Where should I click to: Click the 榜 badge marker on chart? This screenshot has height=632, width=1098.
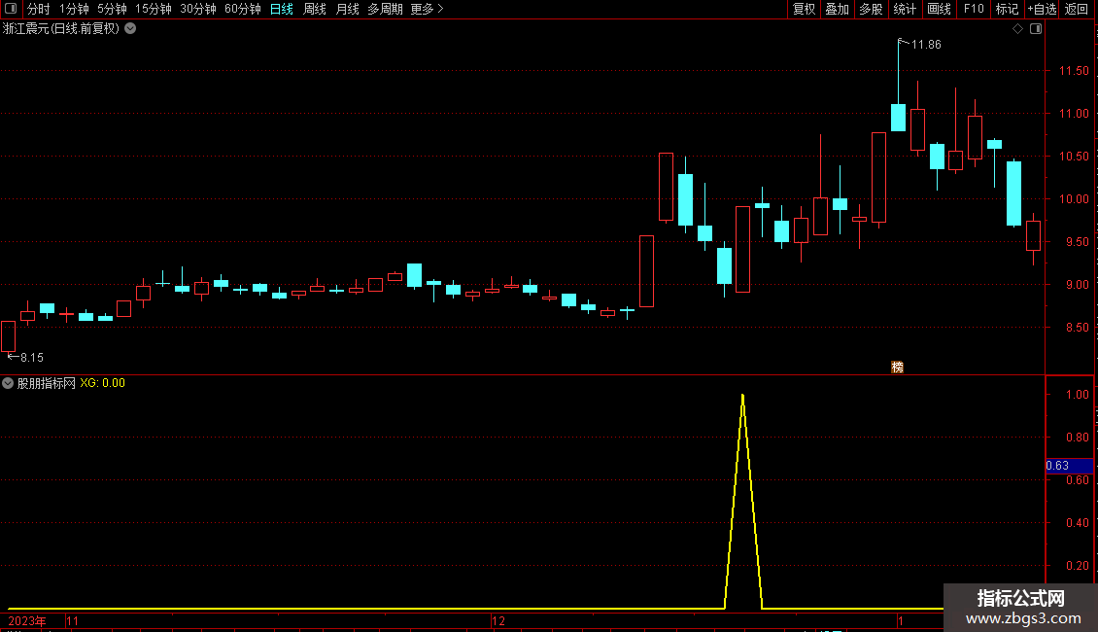click(897, 368)
